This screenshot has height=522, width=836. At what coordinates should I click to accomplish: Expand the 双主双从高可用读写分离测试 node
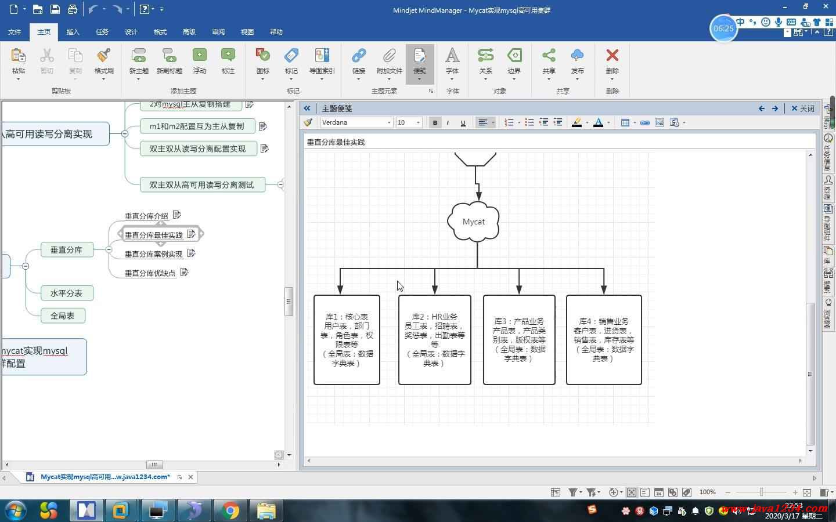280,184
